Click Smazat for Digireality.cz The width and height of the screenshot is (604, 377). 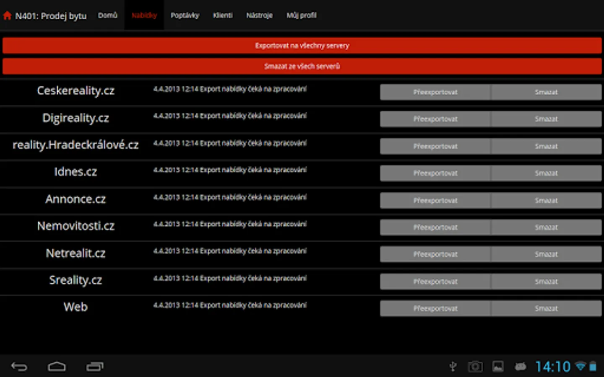(546, 119)
